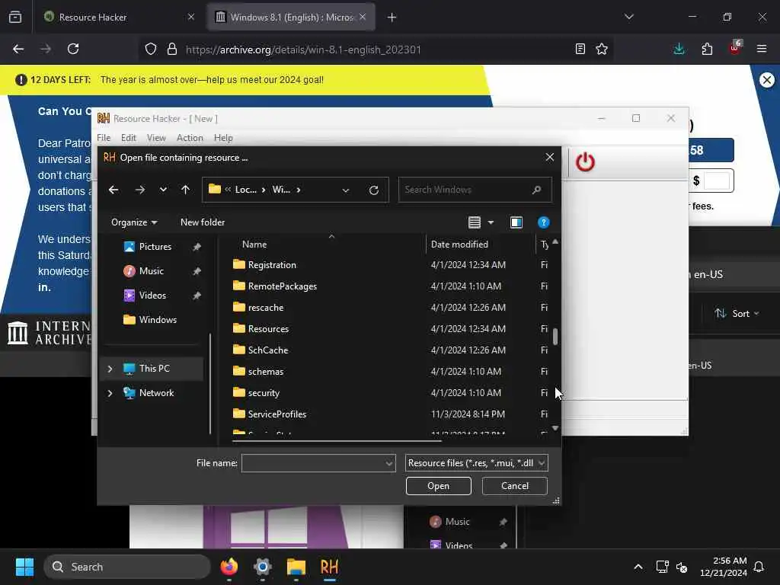Image resolution: width=780 pixels, height=585 pixels.
Task: Expand the Network tree node
Action: coord(110,393)
